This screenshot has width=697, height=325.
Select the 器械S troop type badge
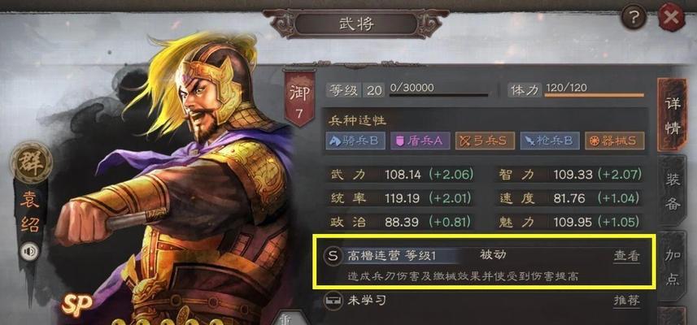click(x=615, y=141)
